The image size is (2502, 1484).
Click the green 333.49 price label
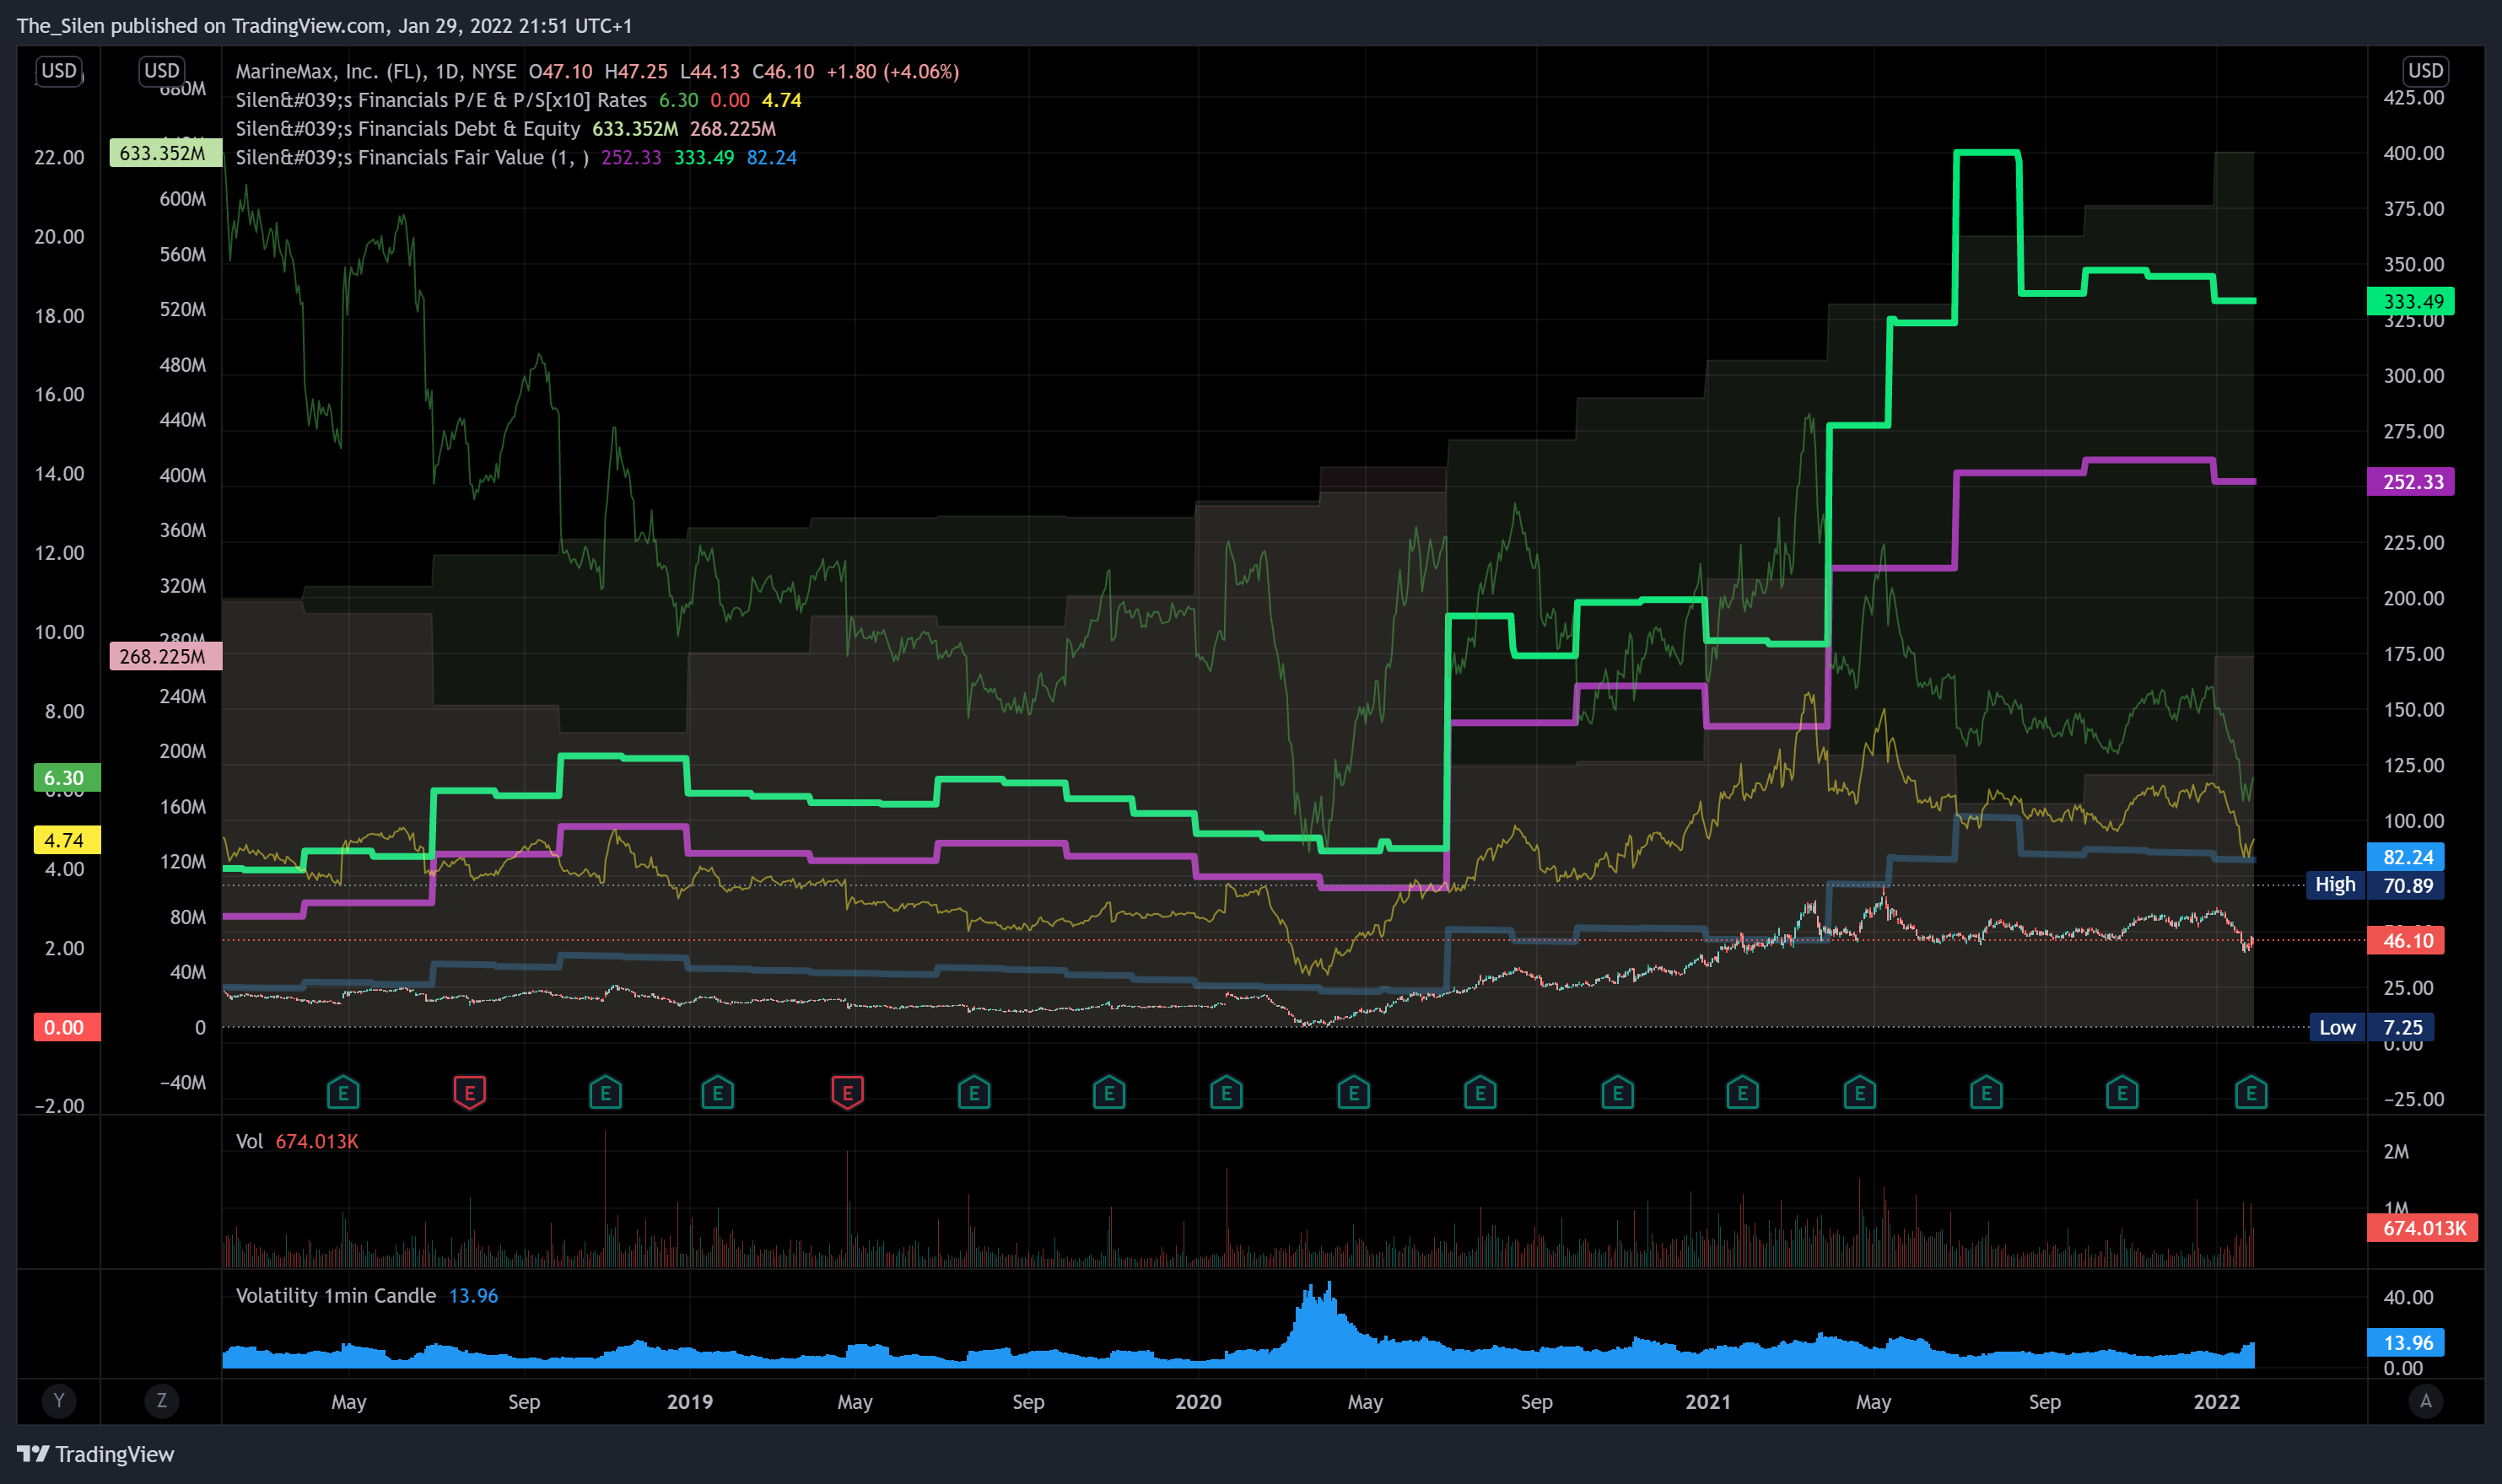pos(2410,301)
